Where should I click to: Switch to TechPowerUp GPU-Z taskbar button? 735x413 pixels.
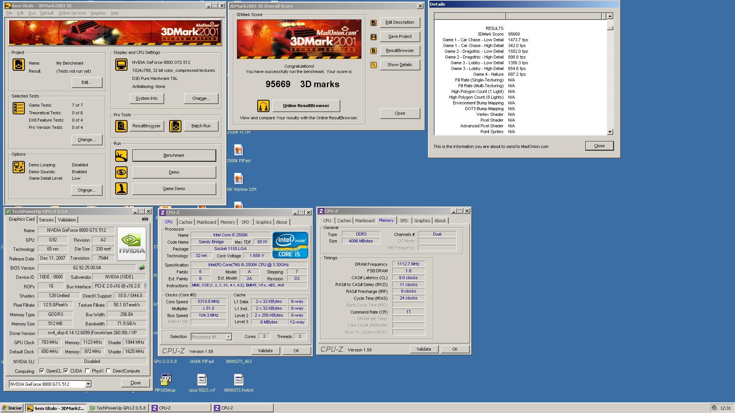[x=118, y=408]
